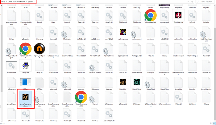
Task: Select the XOpenGLDrv.dll file
Action: 109,115
